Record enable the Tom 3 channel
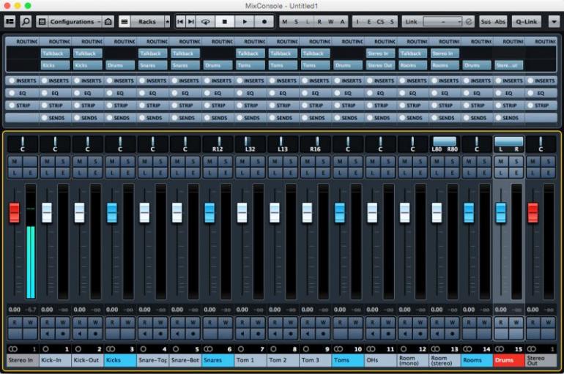 pyautogui.click(x=323, y=334)
